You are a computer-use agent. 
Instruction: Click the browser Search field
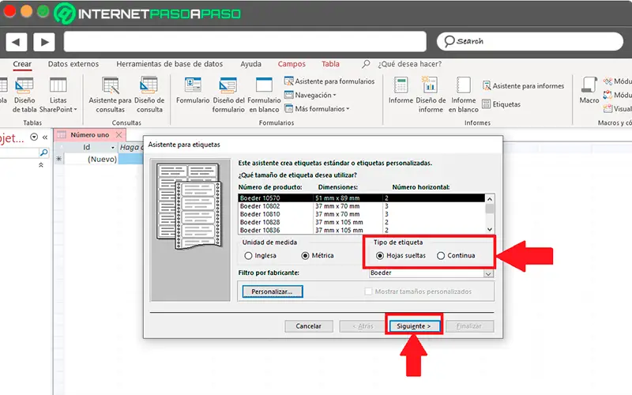point(530,41)
